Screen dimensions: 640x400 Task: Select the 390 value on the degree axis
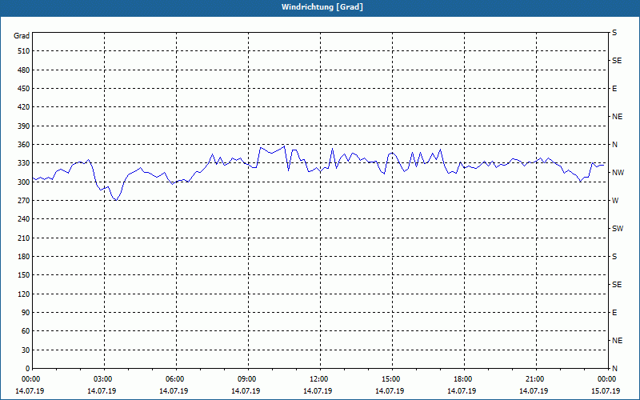click(x=24, y=126)
